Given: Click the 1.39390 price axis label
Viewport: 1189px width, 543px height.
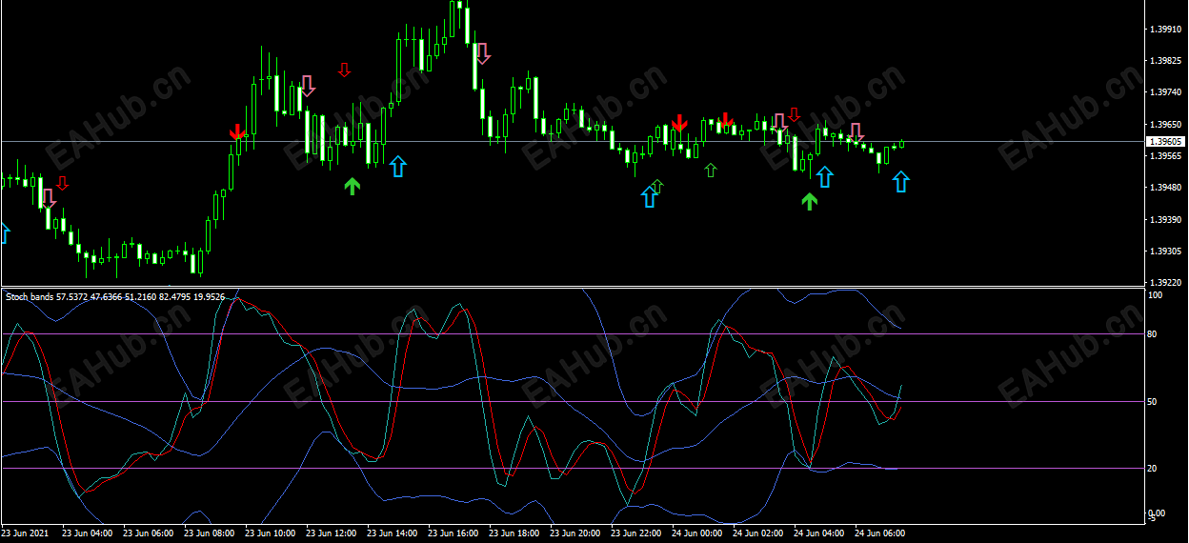Looking at the screenshot, I should (1166, 220).
